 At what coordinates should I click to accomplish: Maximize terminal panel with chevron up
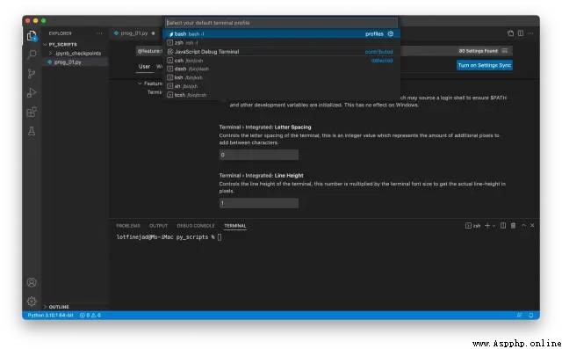coord(523,226)
